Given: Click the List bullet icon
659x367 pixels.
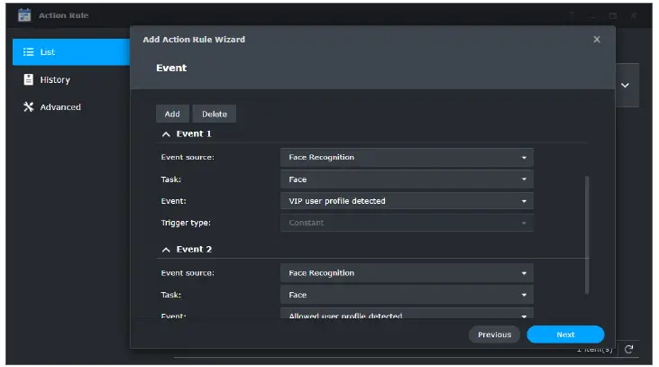Looking at the screenshot, I should coord(28,52).
